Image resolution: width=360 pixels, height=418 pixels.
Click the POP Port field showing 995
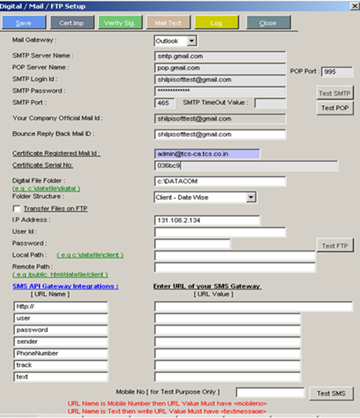337,71
